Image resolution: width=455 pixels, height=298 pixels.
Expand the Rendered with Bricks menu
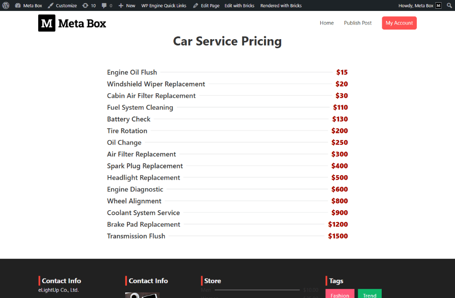point(281,5)
